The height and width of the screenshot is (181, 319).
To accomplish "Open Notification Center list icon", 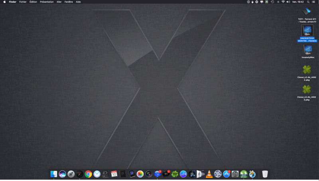I will [313, 2].
